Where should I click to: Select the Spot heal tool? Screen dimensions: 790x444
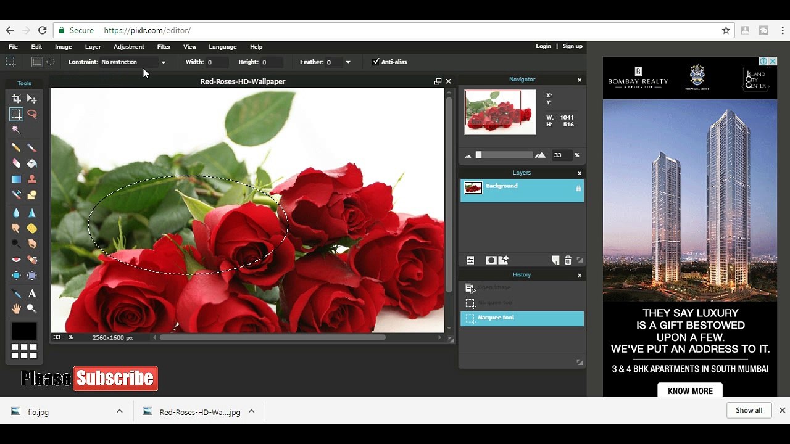tap(32, 260)
